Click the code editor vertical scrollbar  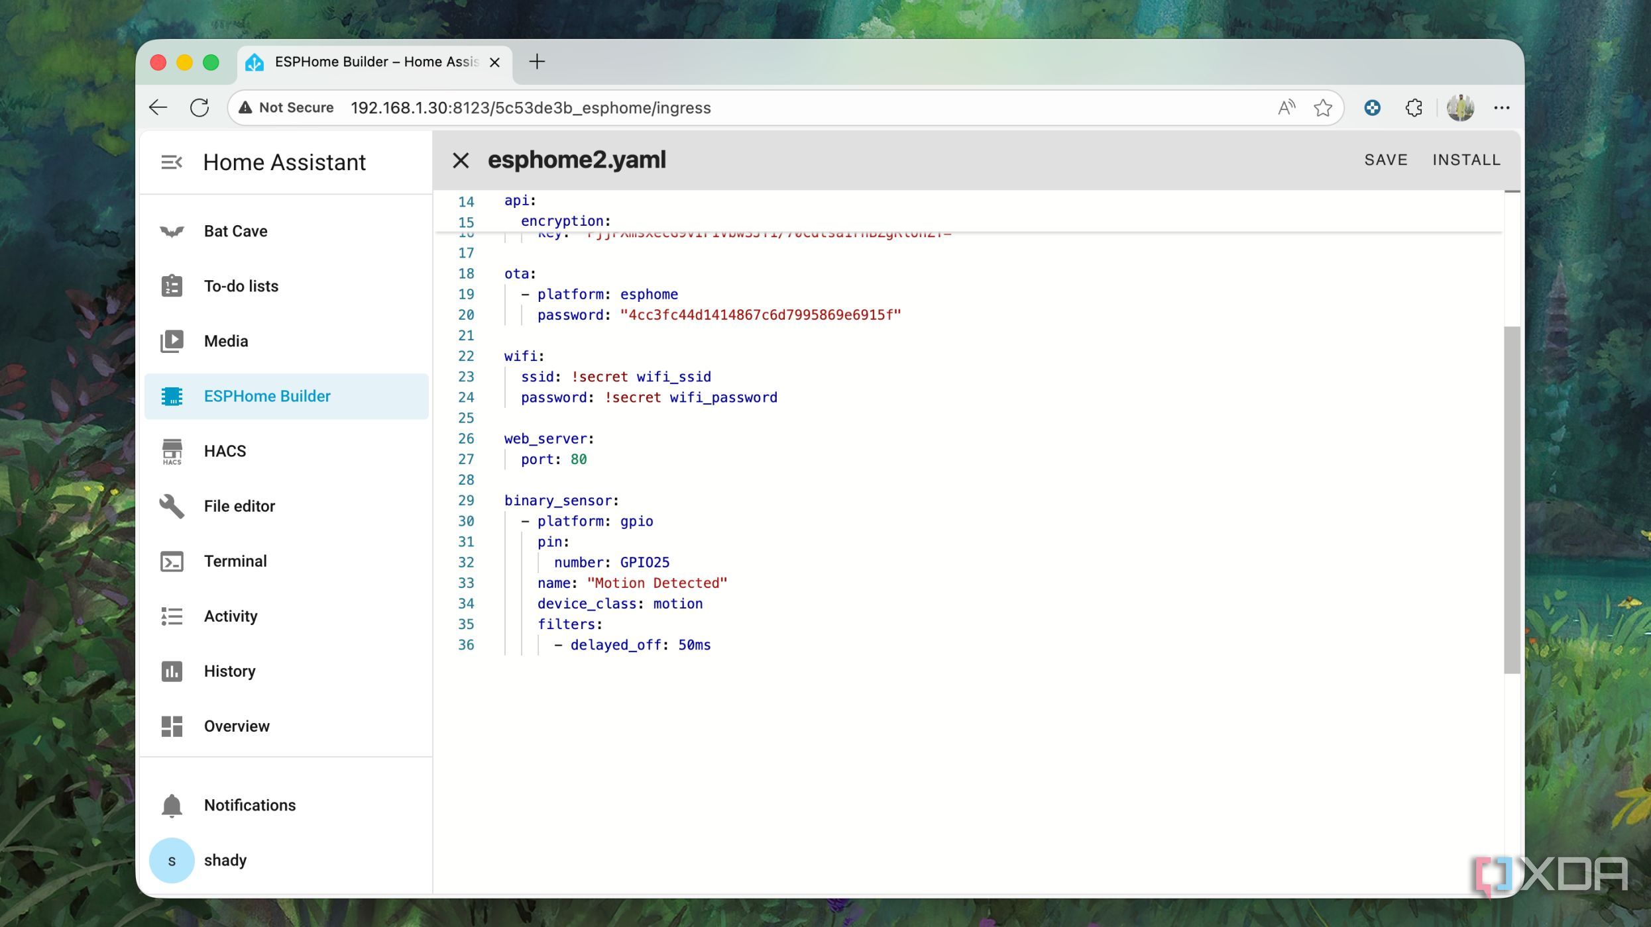coord(1511,499)
